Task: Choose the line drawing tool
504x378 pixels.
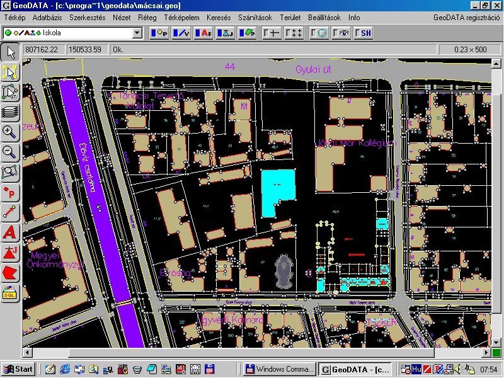Action: 10,212
